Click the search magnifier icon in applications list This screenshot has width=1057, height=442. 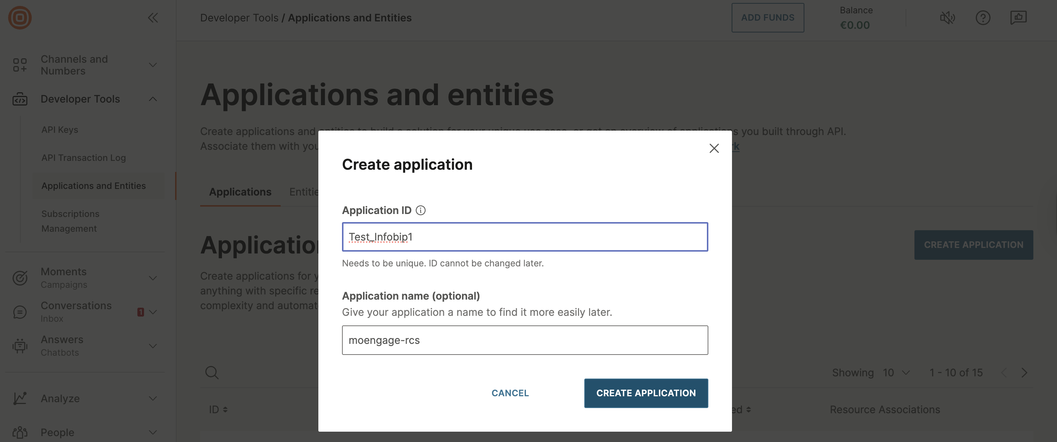212,372
